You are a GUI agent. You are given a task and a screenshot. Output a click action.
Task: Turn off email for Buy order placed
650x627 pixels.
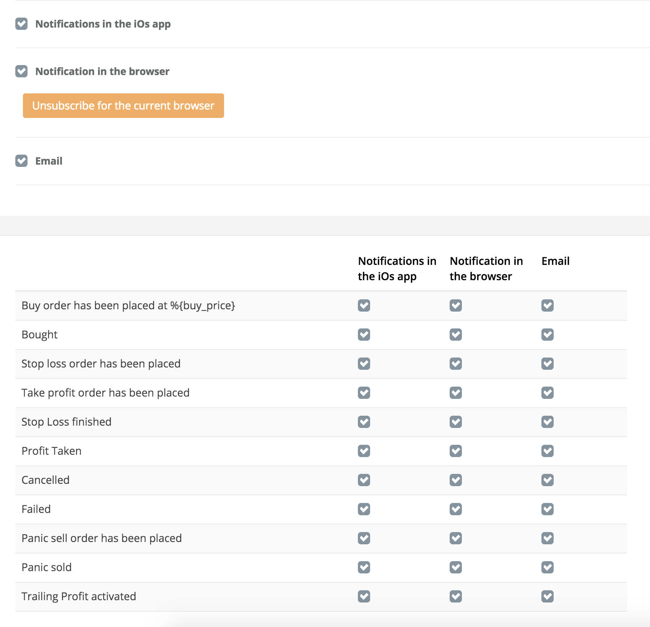[548, 305]
